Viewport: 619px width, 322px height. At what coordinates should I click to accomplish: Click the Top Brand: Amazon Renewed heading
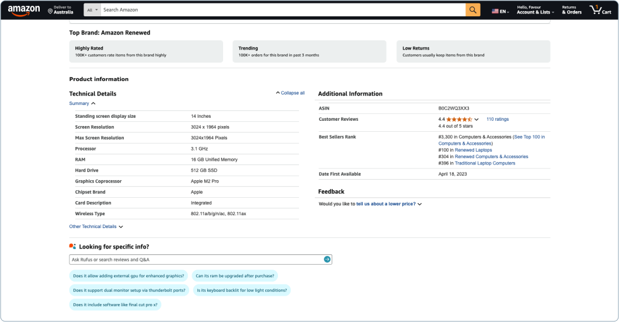tap(110, 33)
